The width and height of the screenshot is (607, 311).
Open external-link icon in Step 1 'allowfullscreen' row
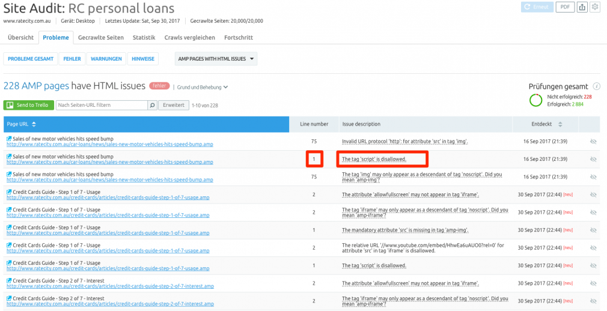click(9, 192)
